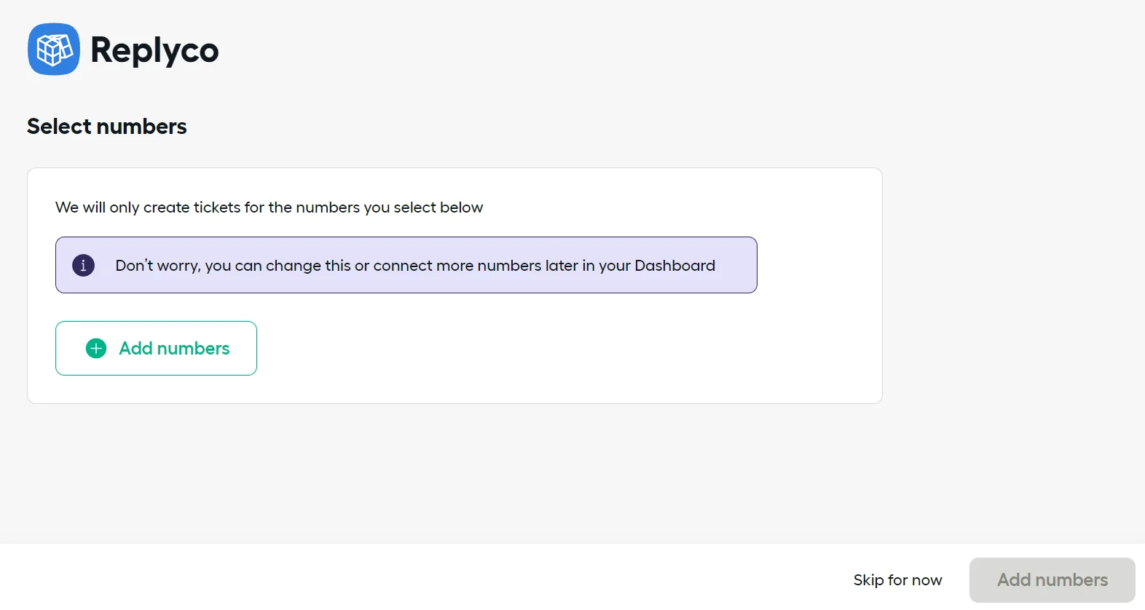The height and width of the screenshot is (610, 1145).
Task: Click the grey Add numbers button at the bottom
Action: coord(1052,580)
